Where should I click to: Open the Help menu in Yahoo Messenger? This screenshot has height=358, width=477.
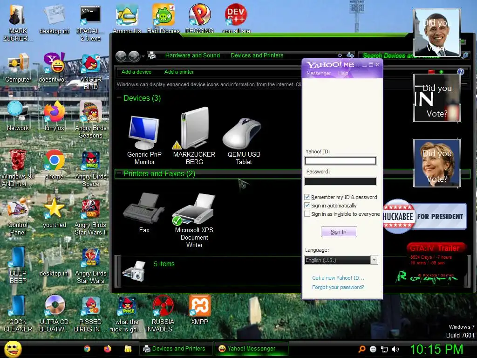click(343, 73)
